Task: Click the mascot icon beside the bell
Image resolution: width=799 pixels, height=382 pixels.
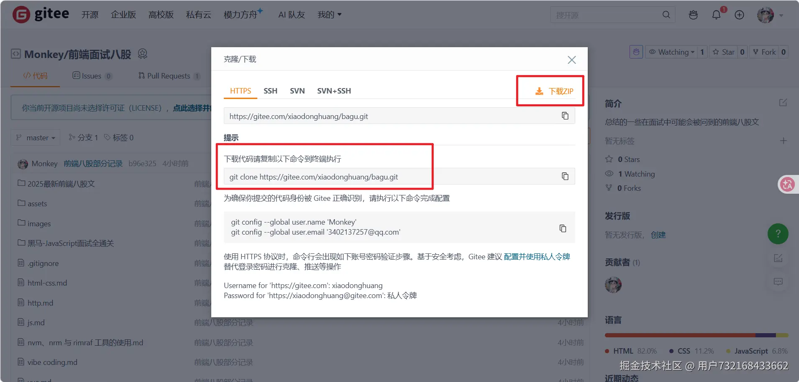Action: tap(693, 15)
